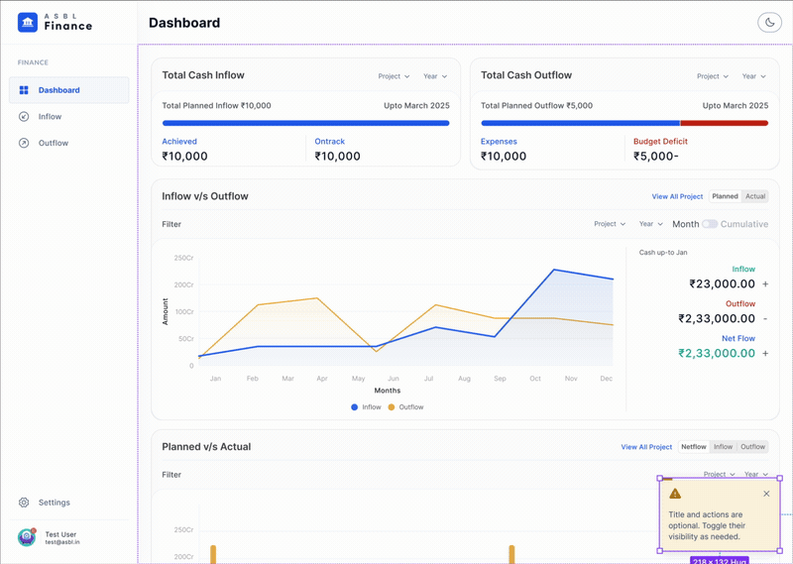The image size is (793, 564).
Task: Open Project dropdown in Total Cash Inflow
Action: tap(394, 76)
